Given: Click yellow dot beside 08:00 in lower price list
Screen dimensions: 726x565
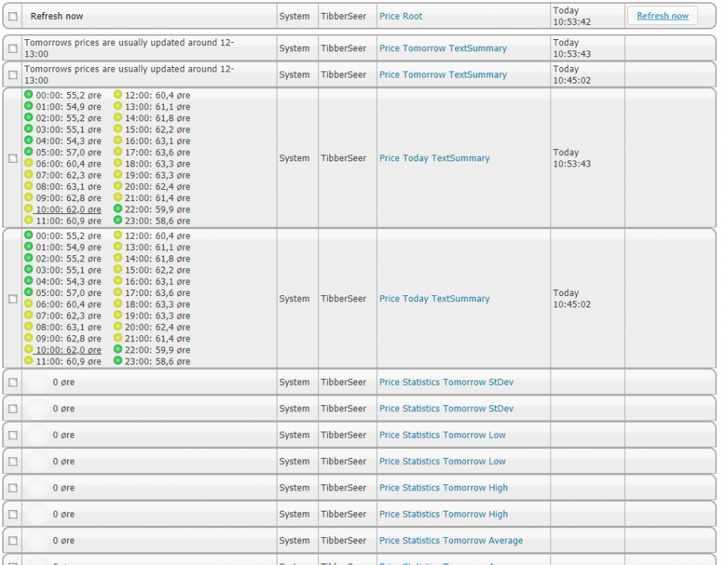Looking at the screenshot, I should pyautogui.click(x=29, y=326).
